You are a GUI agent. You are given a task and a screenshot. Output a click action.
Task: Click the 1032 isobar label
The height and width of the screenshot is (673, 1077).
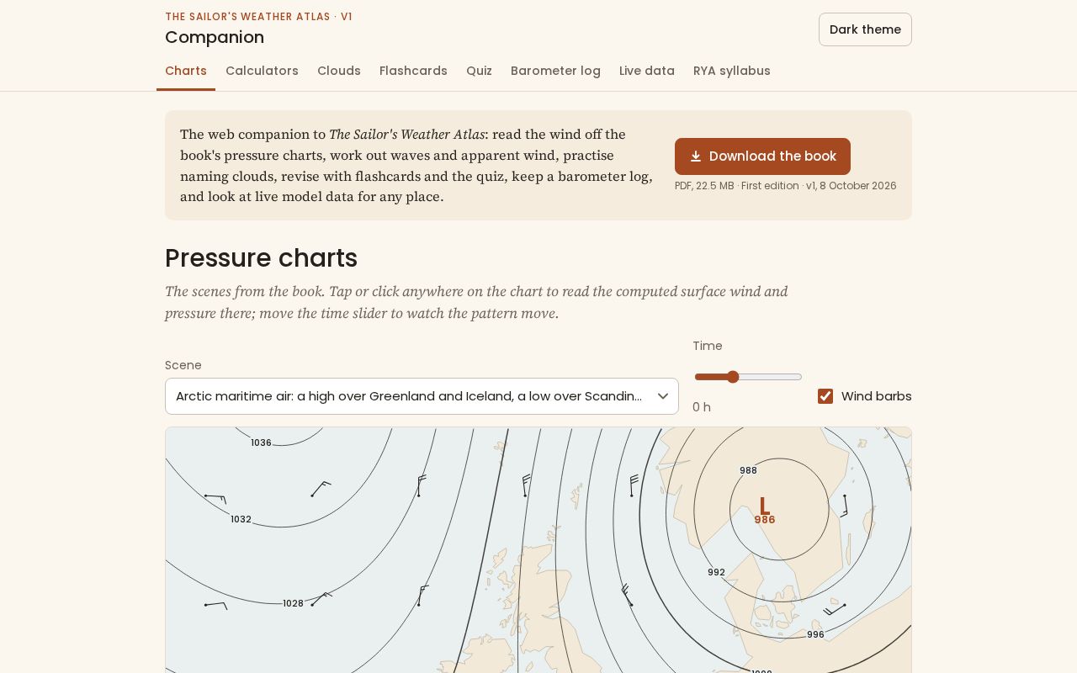[241, 519]
